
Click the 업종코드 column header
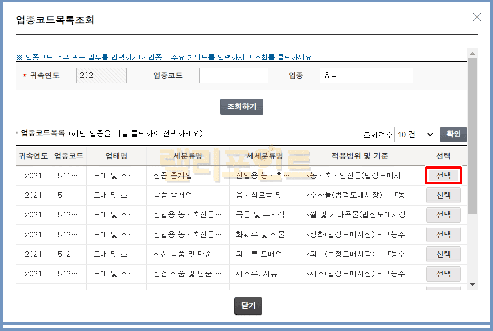[68, 156]
